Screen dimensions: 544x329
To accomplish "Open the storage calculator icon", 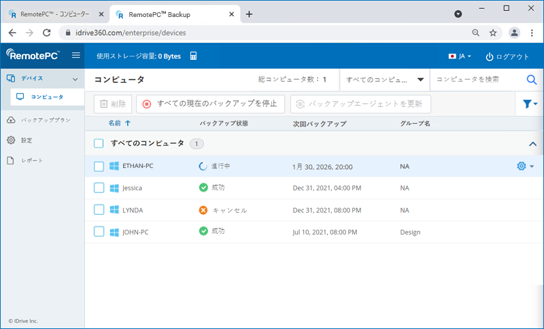I will (193, 56).
